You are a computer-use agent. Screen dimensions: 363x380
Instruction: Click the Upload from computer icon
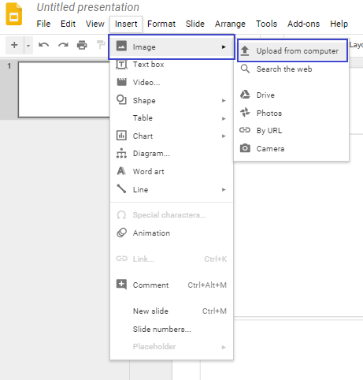(245, 50)
